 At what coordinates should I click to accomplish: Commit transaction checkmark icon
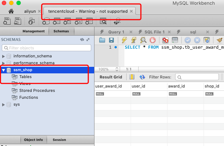[x=188, y=40]
